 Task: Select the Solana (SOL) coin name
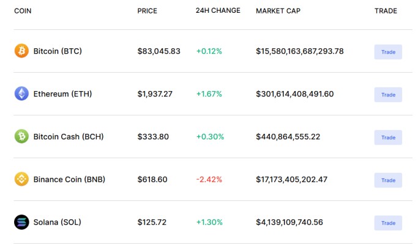tap(58, 222)
